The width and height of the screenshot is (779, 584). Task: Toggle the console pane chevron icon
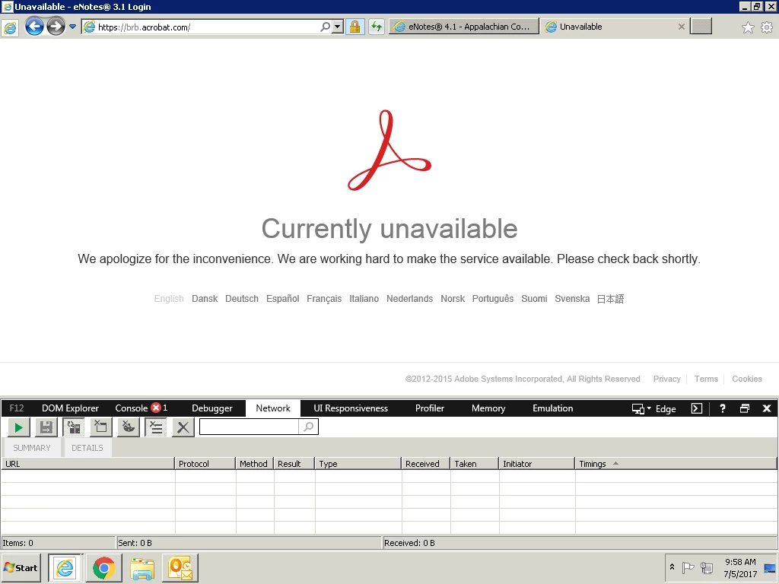(x=697, y=408)
